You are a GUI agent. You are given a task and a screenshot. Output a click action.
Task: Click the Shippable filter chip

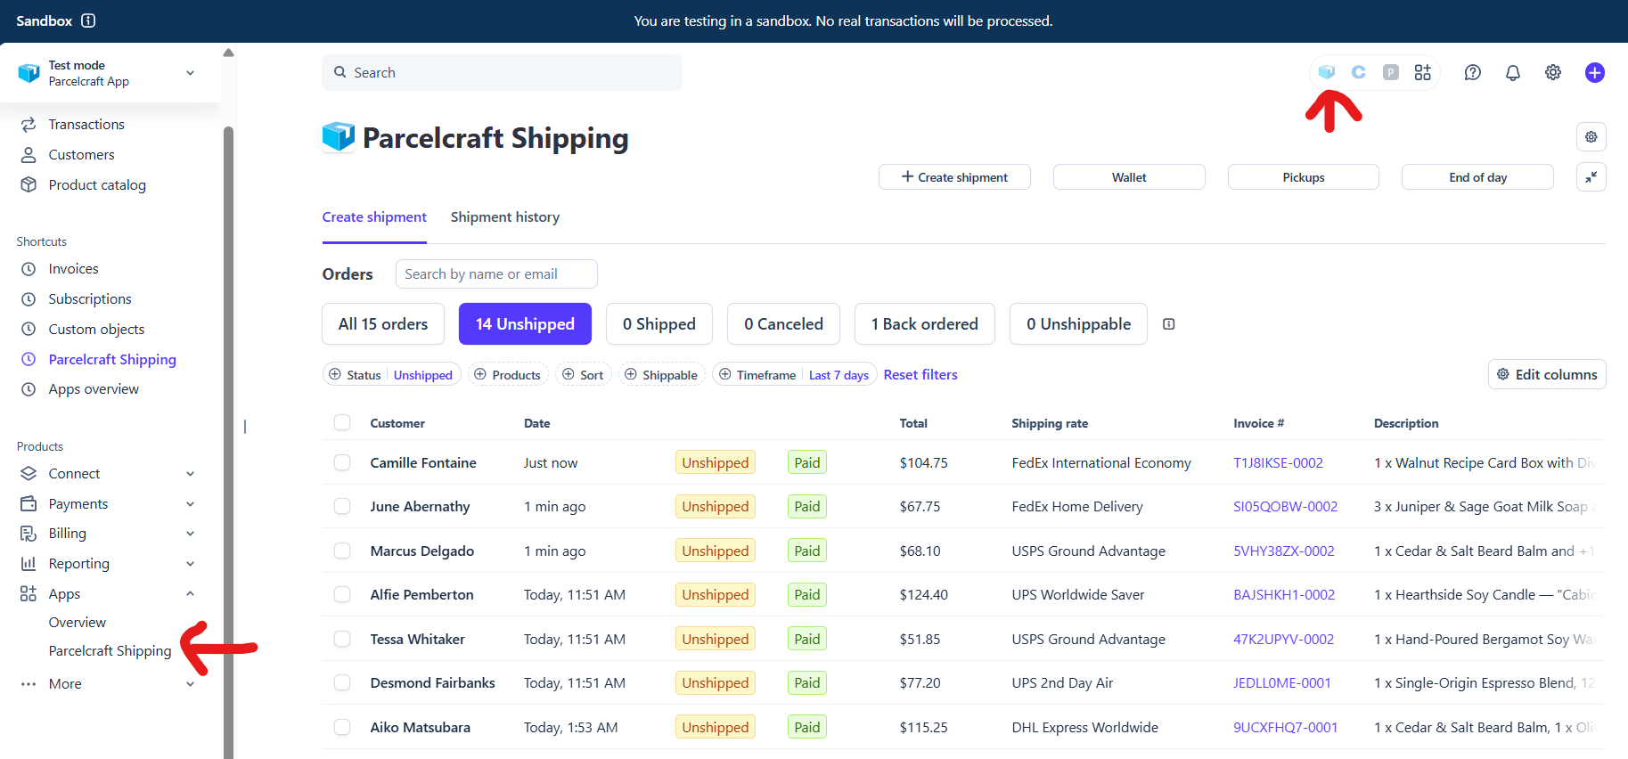(661, 375)
